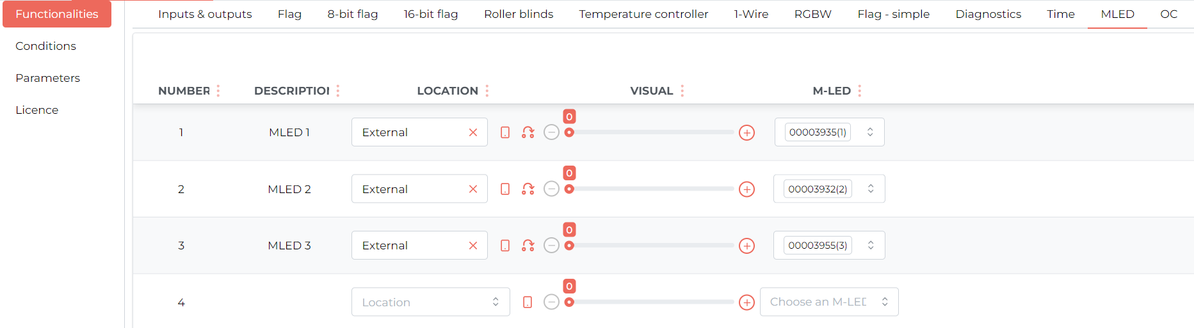Clear External location for MLED 2
1194x328 pixels.
473,189
